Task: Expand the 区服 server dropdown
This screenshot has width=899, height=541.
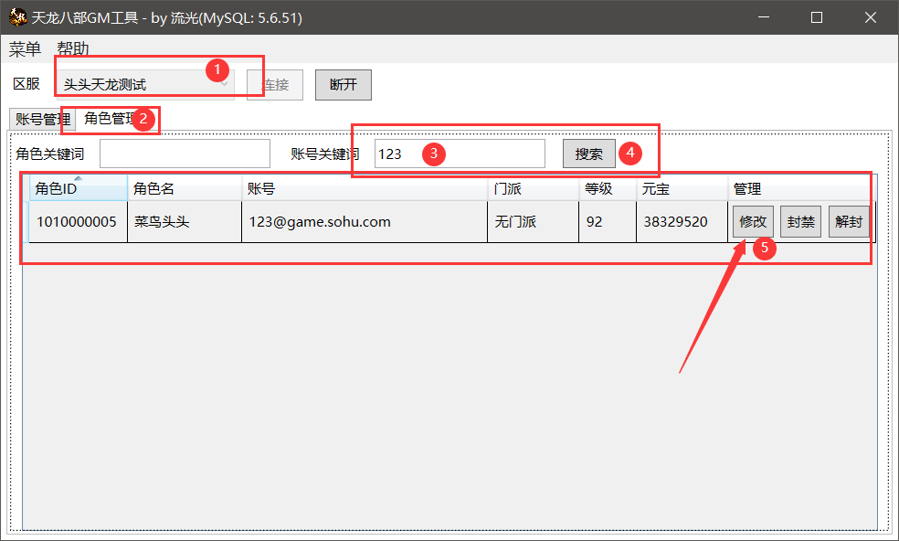Action: point(145,85)
